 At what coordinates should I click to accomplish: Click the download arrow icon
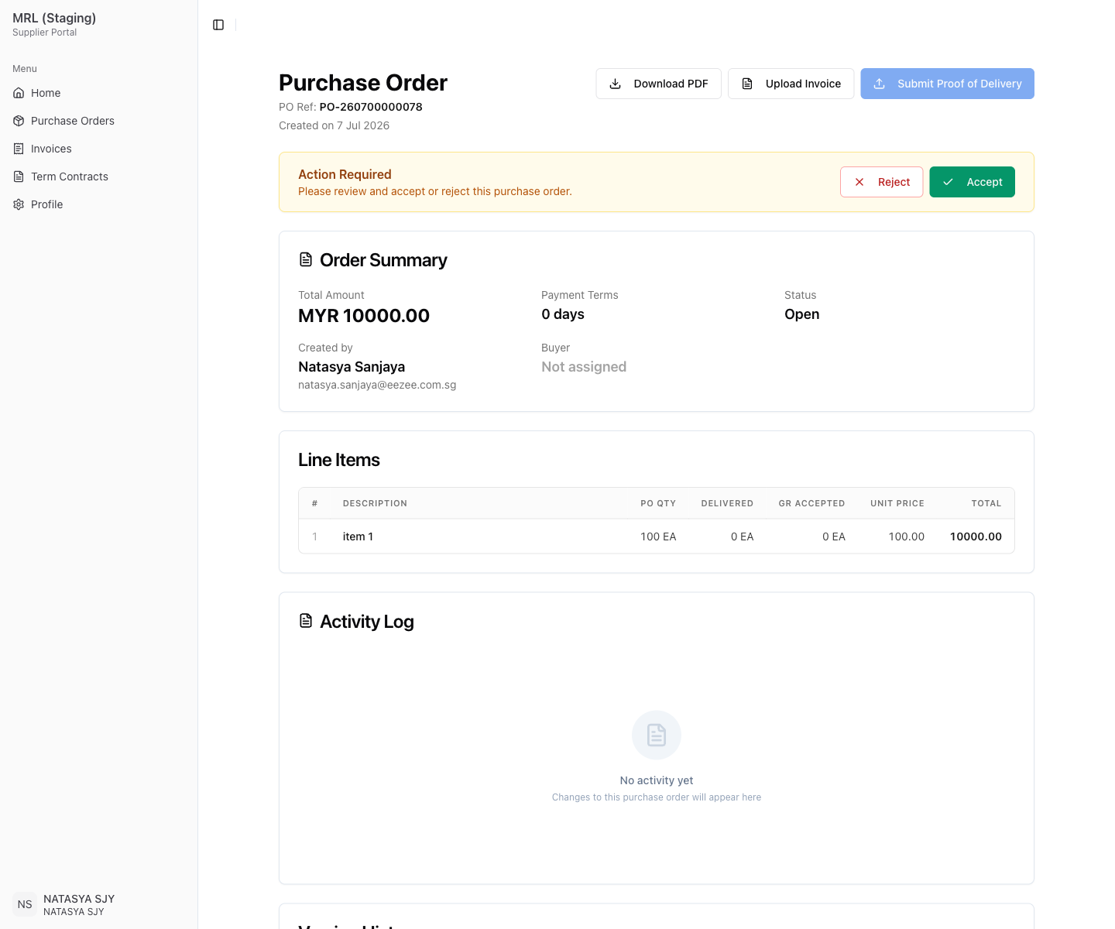[616, 84]
